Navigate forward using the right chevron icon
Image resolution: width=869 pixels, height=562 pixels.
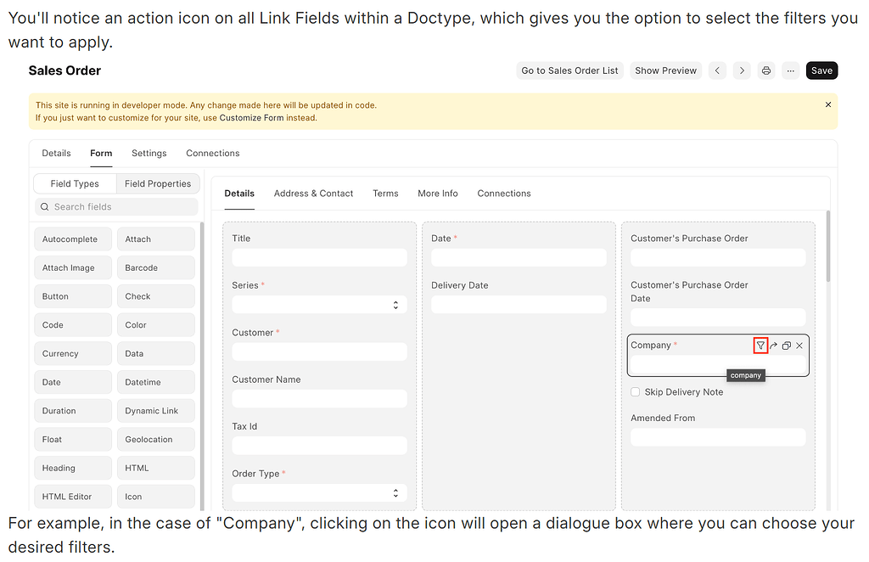(x=741, y=70)
